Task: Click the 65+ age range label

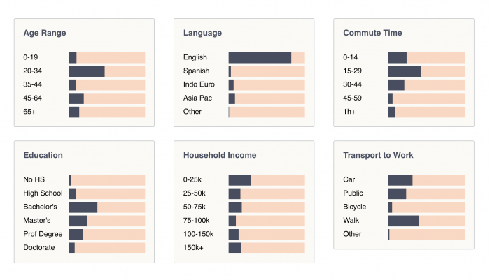Action: 29,112
